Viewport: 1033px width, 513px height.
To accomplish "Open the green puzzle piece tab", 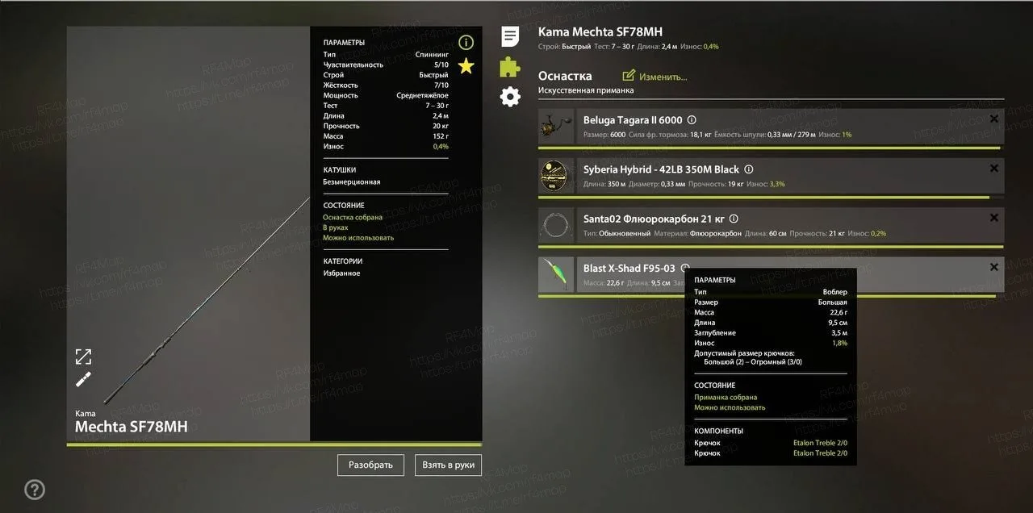I will (509, 66).
